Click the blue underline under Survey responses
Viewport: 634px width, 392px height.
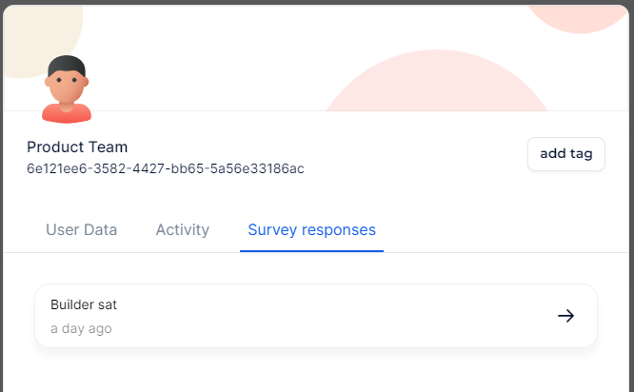coord(311,251)
